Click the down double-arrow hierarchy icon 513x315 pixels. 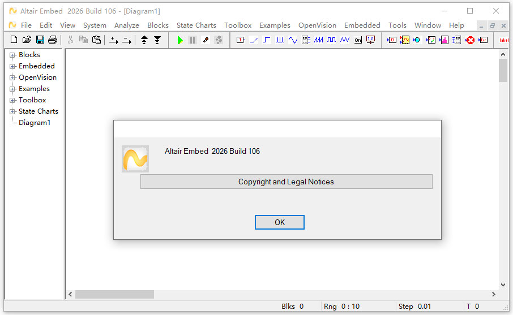(157, 40)
